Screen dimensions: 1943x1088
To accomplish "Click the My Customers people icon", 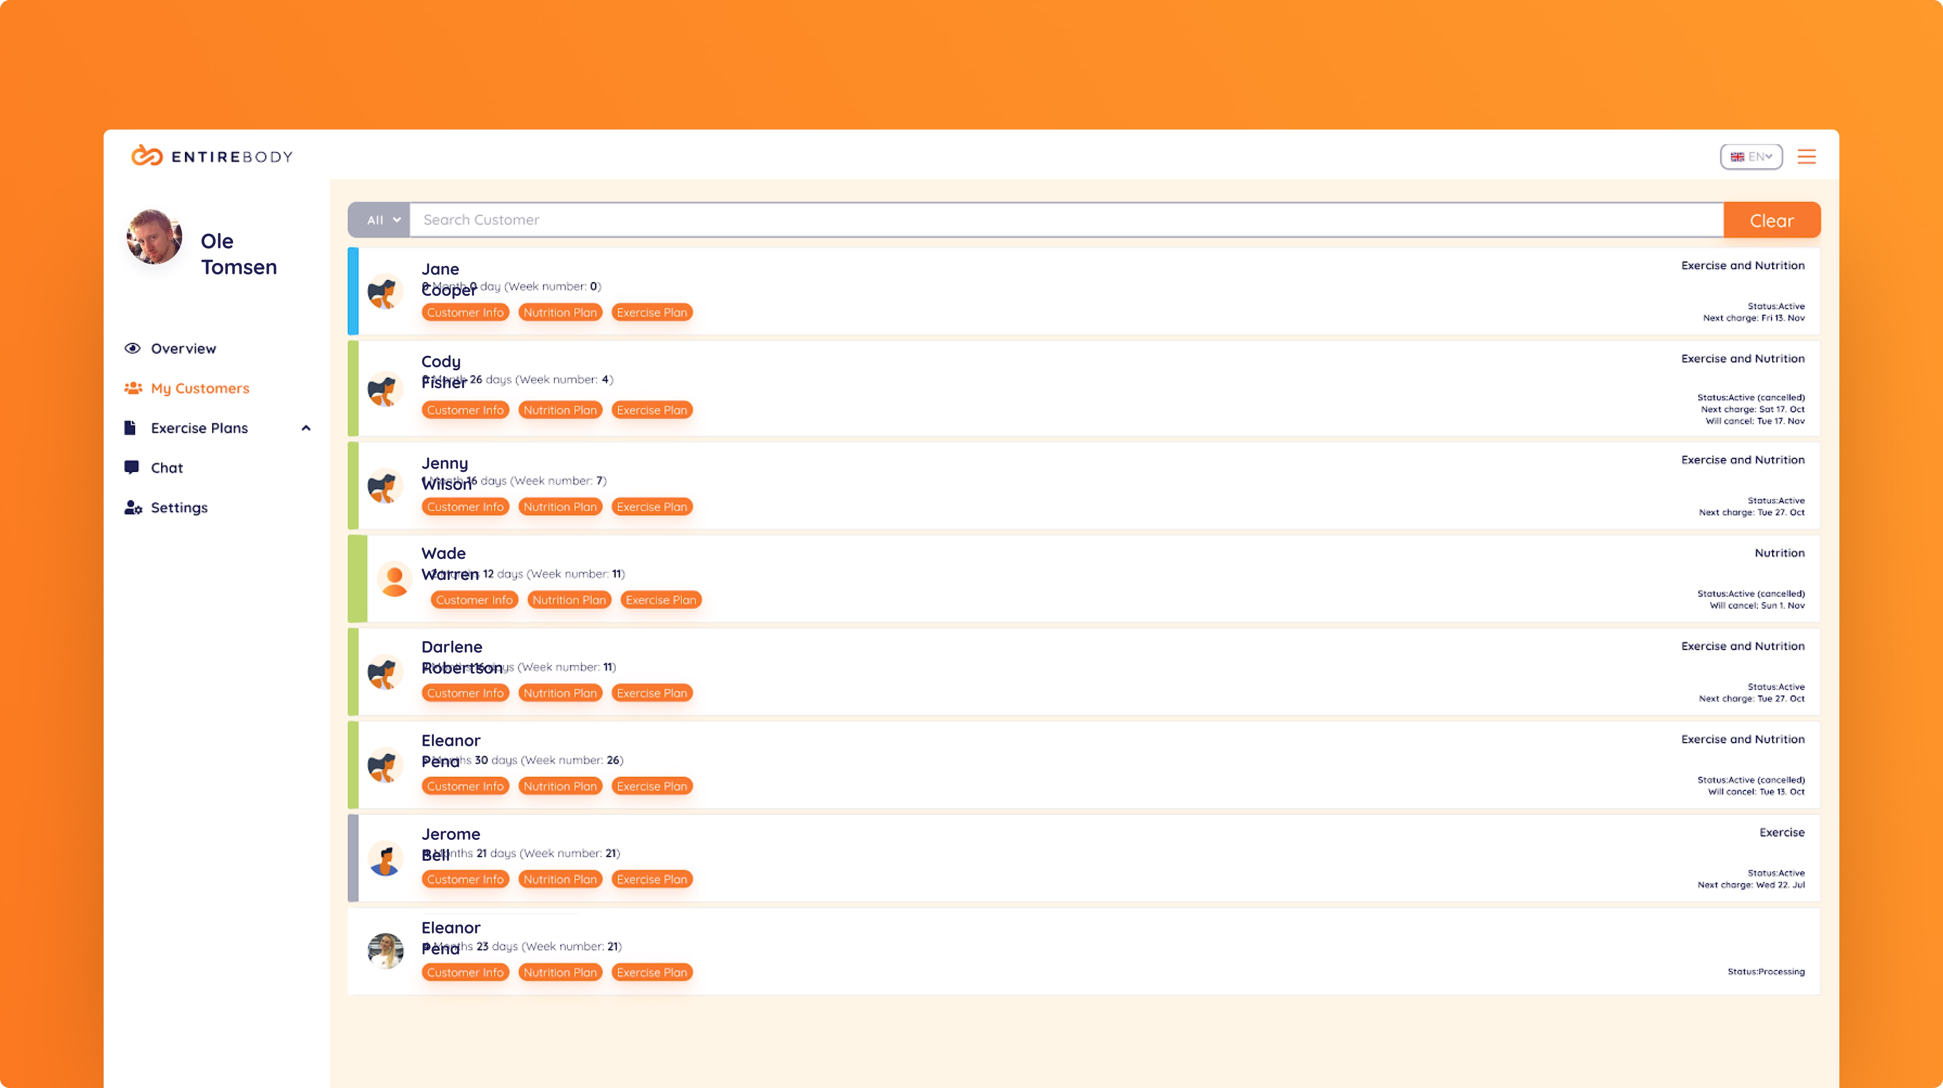I will pos(134,388).
